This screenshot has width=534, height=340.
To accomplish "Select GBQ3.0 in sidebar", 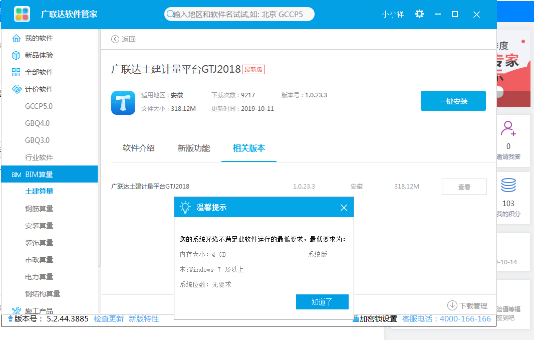I will (37, 140).
